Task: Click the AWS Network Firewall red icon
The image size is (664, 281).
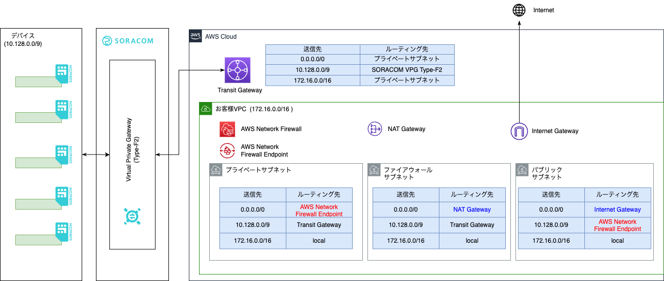Action: [227, 130]
